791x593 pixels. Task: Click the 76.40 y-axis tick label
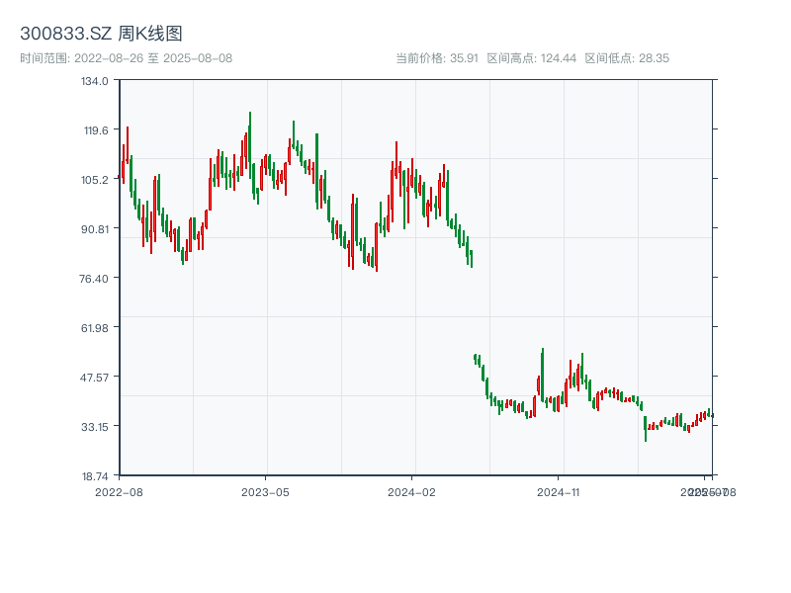pyautogui.click(x=95, y=279)
